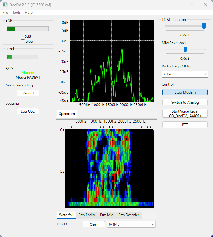The width and height of the screenshot is (213, 237).
Task: Switch to the Frm Mic tab
Action: (x=106, y=215)
